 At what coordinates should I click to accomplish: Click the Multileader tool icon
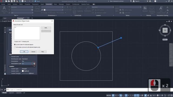coord(88,8)
